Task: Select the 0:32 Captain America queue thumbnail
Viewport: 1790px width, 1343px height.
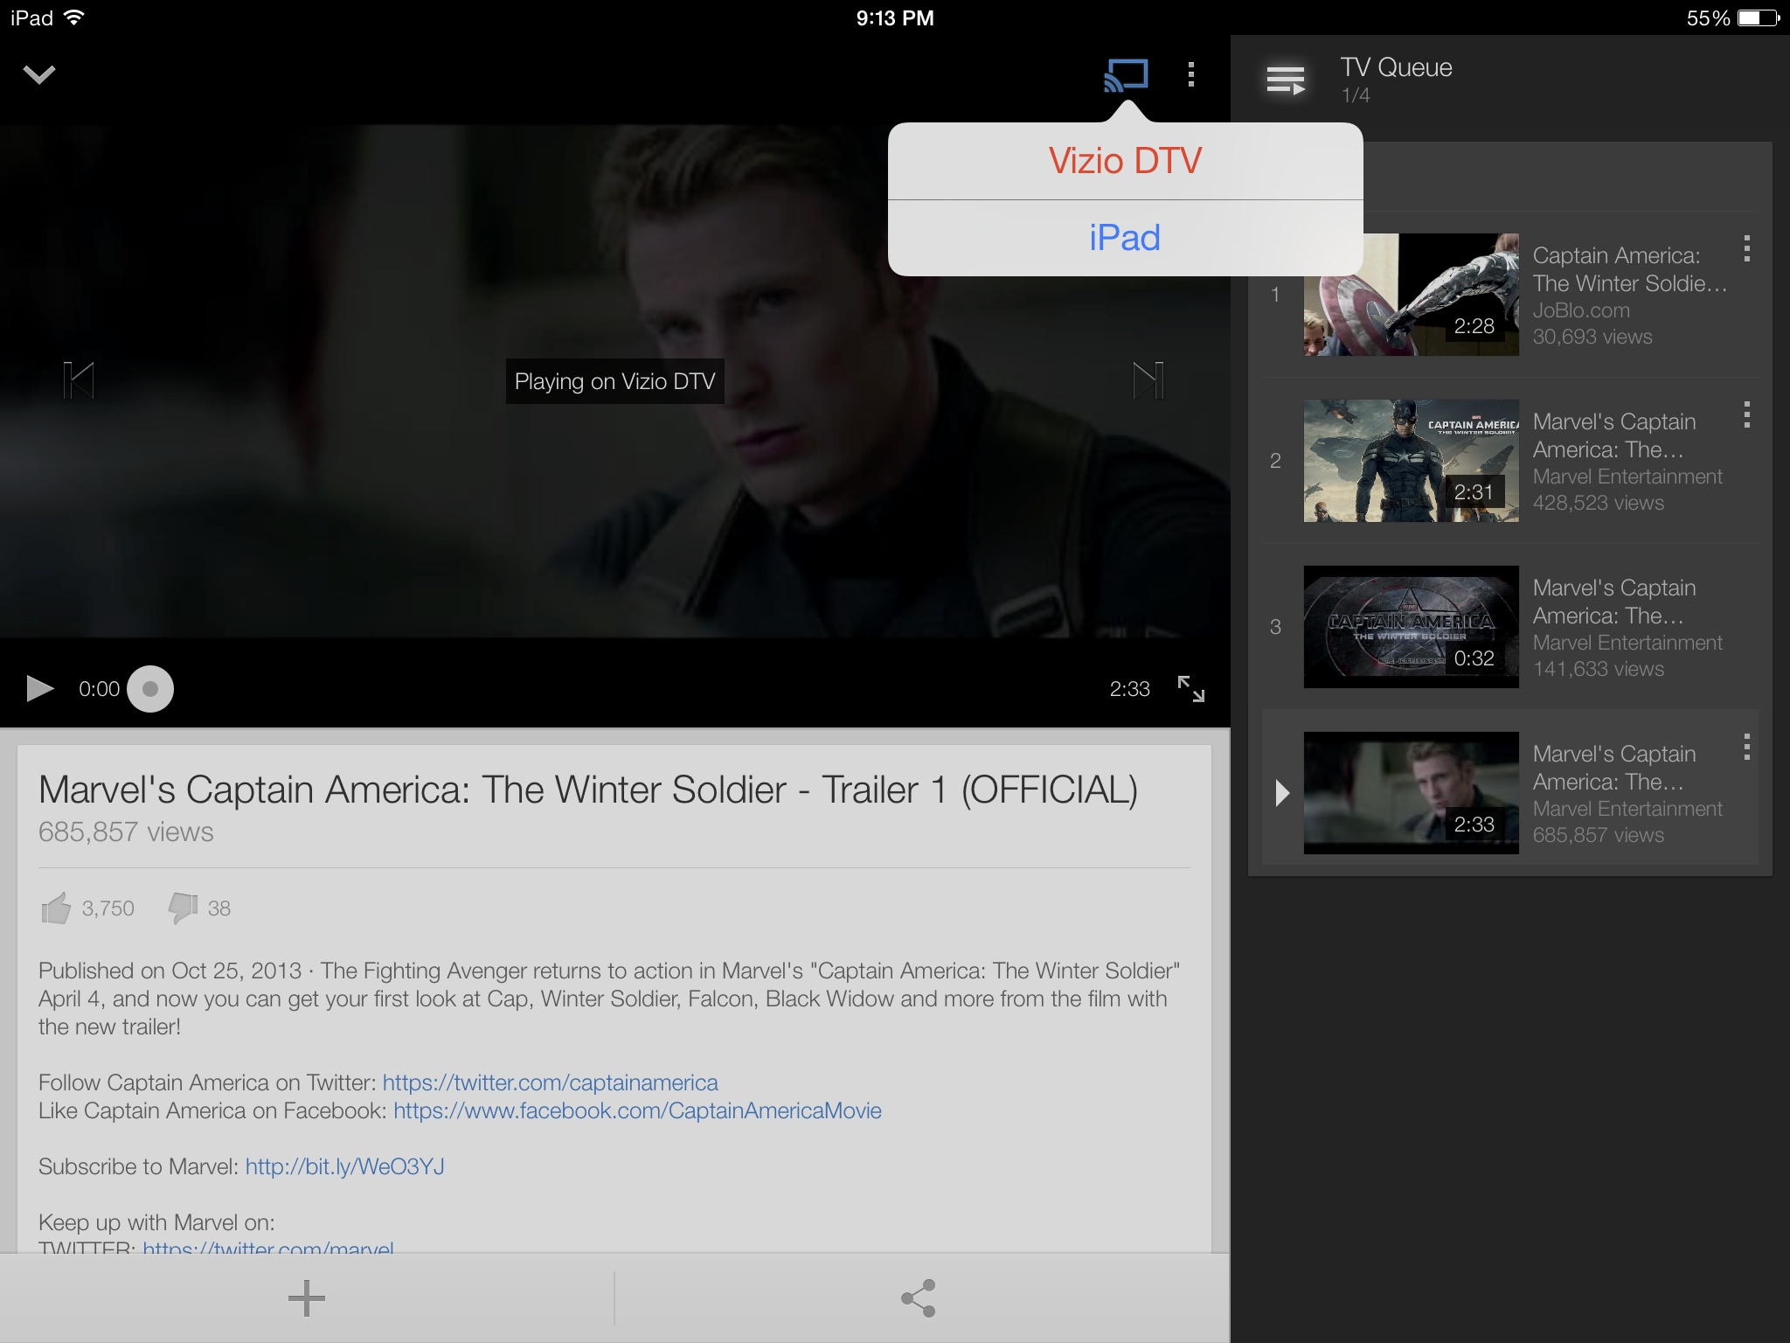Action: [x=1411, y=627]
